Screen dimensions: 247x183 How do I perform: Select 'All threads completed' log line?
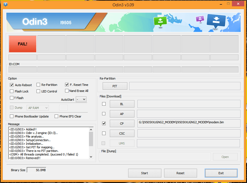point(44,154)
